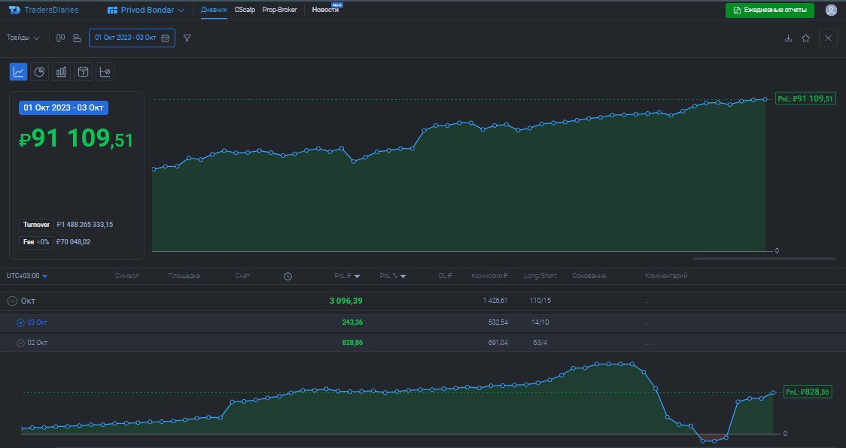The image size is (846, 448).
Task: Click the PnL ₽91 109,51 chart label
Action: click(x=805, y=98)
